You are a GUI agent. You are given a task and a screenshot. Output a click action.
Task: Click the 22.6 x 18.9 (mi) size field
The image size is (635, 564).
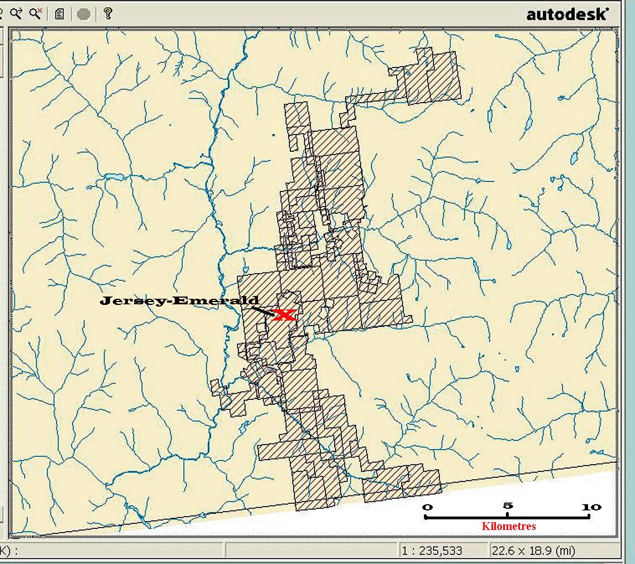click(533, 551)
